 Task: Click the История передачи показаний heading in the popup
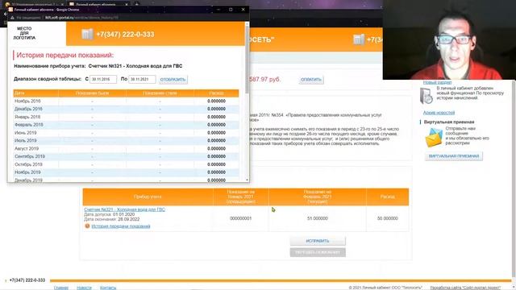click(x=64, y=55)
